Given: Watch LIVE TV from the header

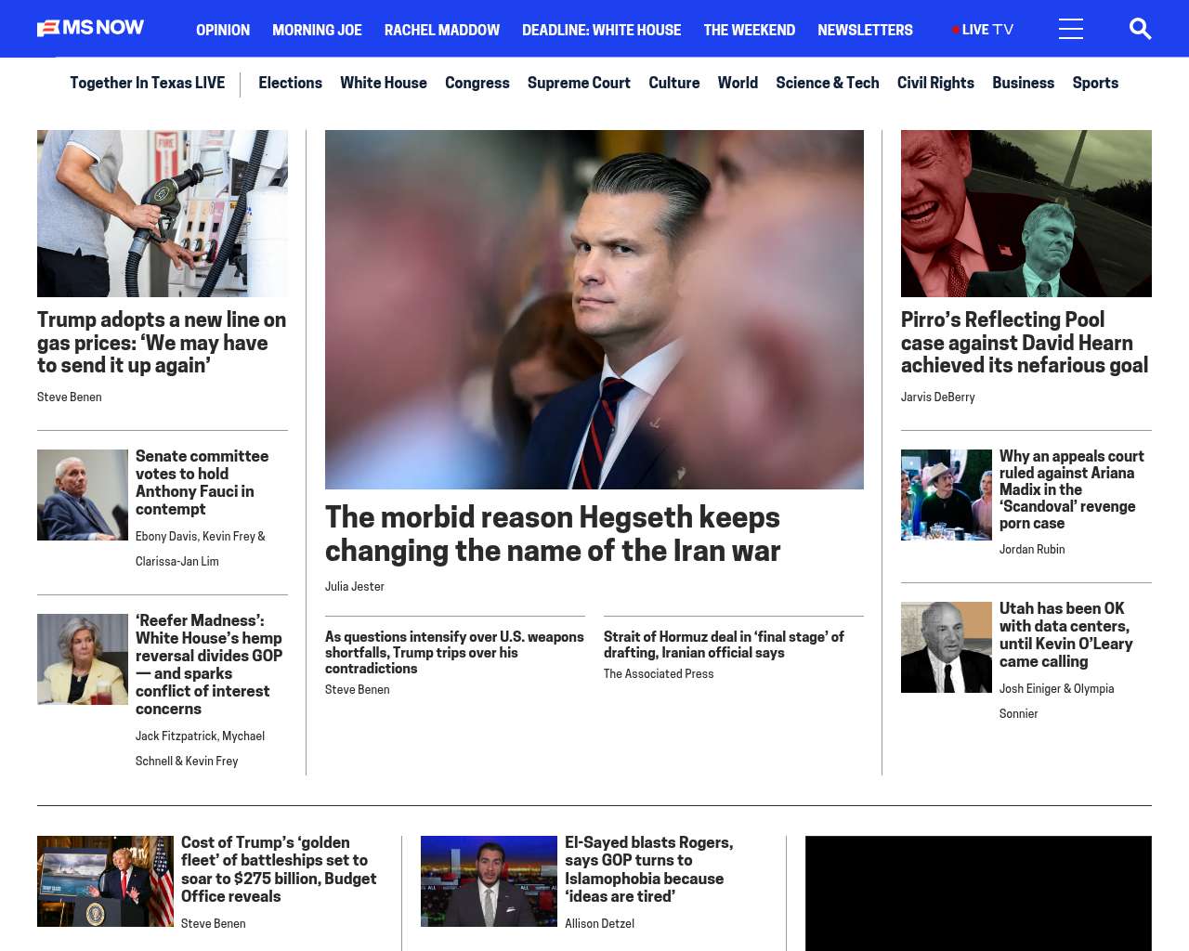Looking at the screenshot, I should [x=983, y=30].
